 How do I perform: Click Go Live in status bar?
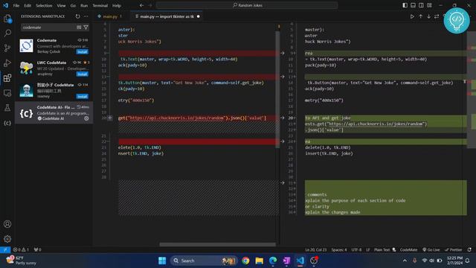coord(431,250)
